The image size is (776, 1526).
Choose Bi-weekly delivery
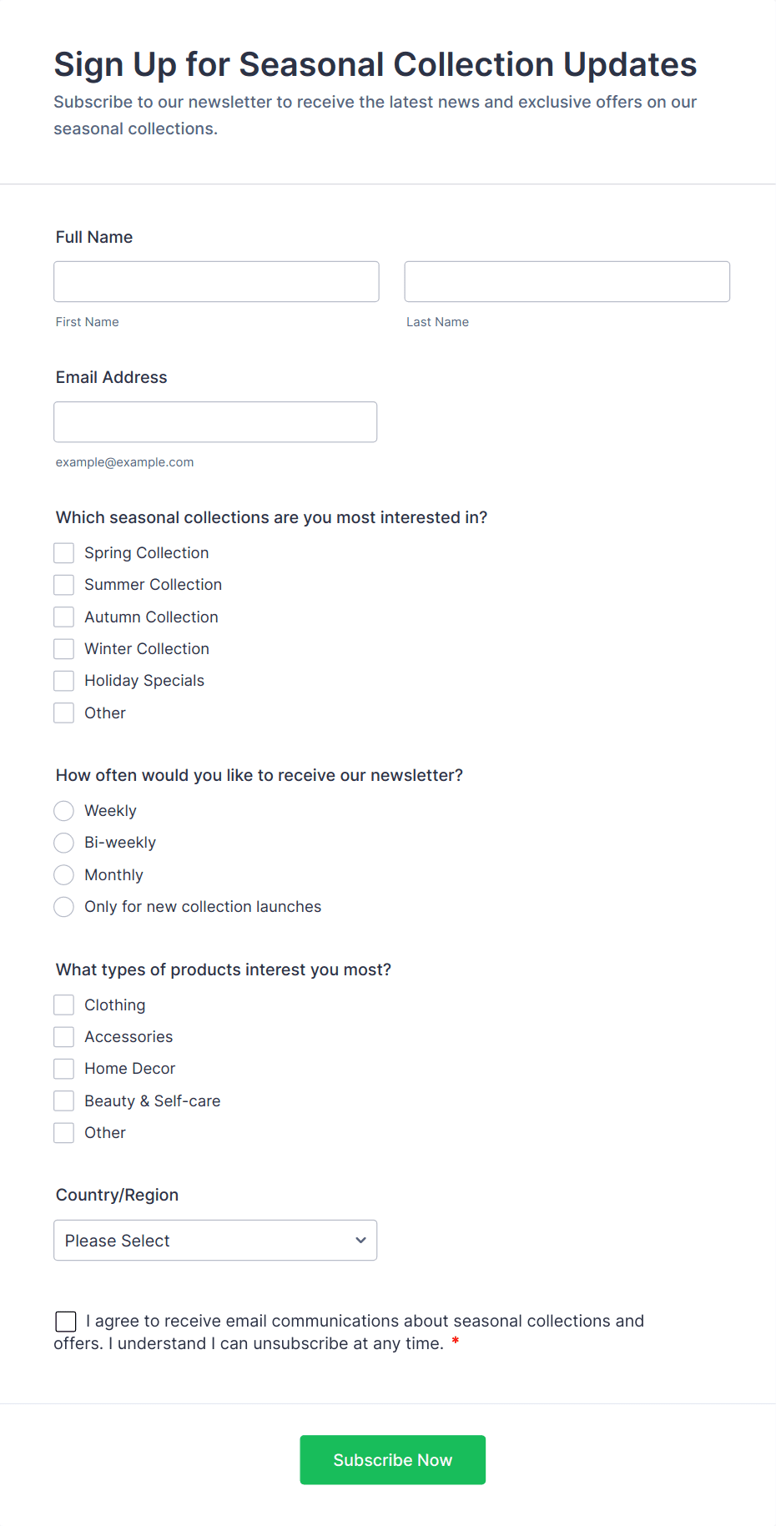point(63,843)
